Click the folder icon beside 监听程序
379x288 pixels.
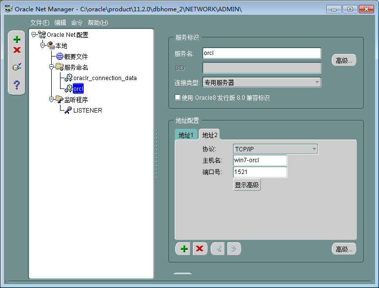pyautogui.click(x=60, y=99)
